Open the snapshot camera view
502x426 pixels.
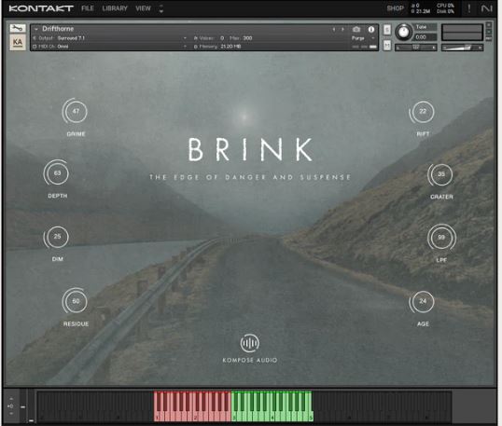point(356,30)
